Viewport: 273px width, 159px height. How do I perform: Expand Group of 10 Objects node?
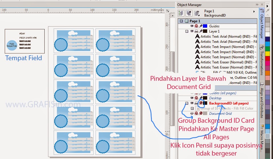(x=192, y=108)
